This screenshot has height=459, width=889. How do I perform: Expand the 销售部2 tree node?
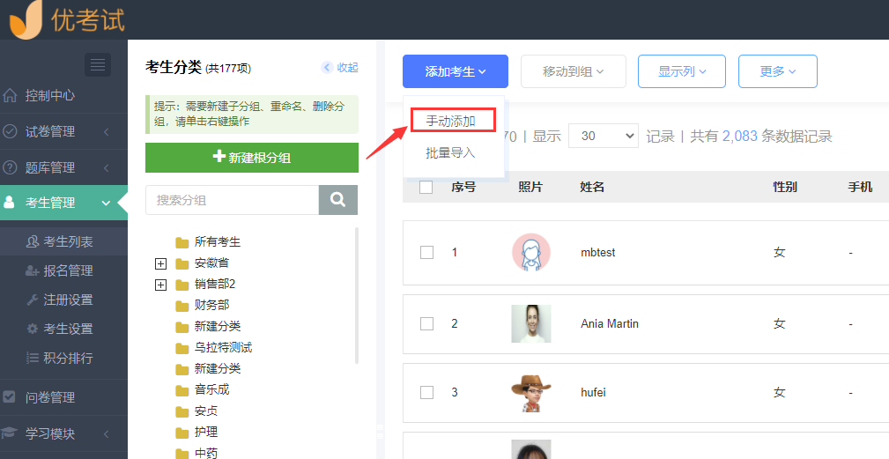(x=161, y=285)
